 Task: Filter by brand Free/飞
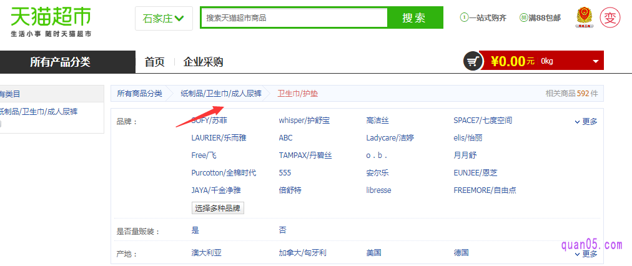tap(204, 155)
